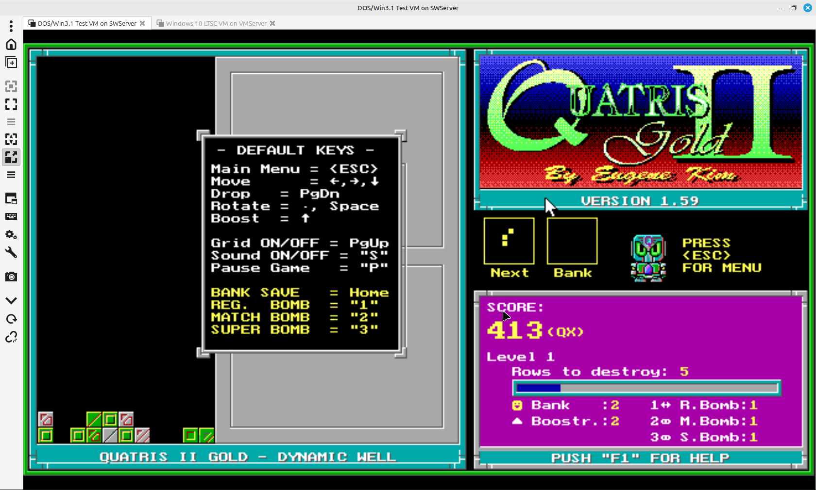Disconnect using the broken-link icon
816x490 pixels.
point(11,337)
